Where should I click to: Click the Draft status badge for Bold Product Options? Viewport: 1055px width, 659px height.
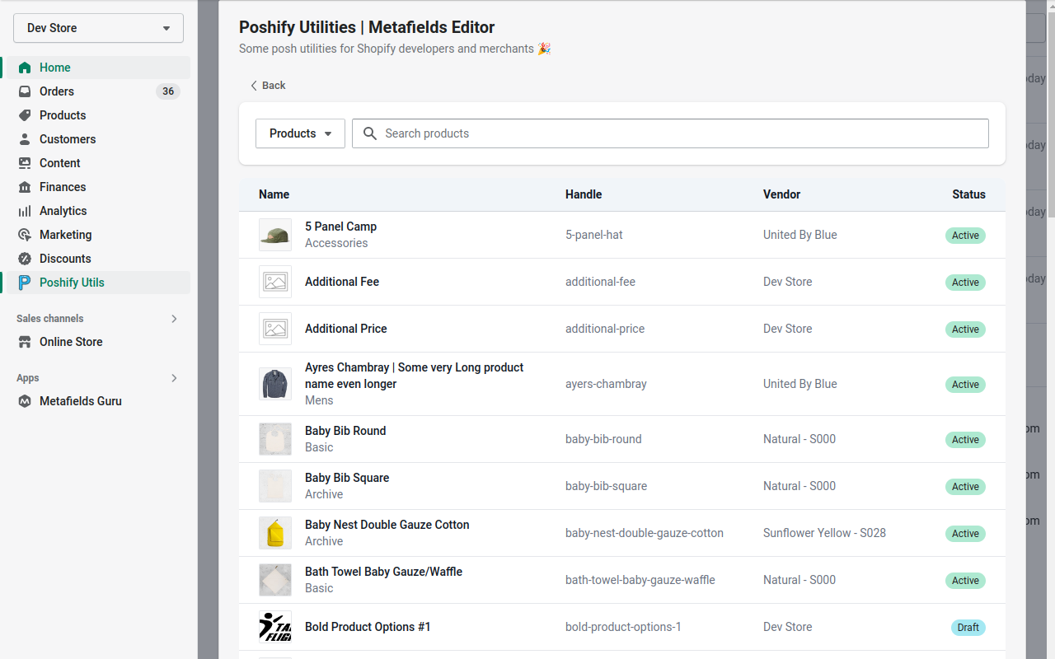tap(968, 628)
